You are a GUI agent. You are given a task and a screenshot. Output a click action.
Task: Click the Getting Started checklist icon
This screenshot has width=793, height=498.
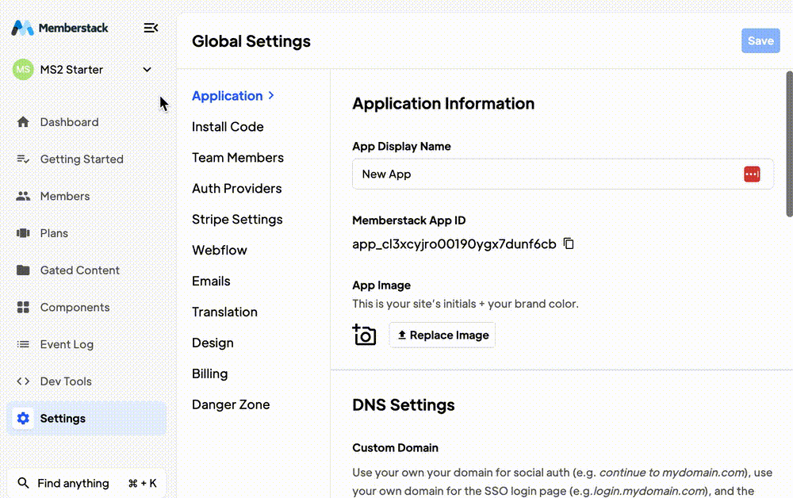(23, 159)
